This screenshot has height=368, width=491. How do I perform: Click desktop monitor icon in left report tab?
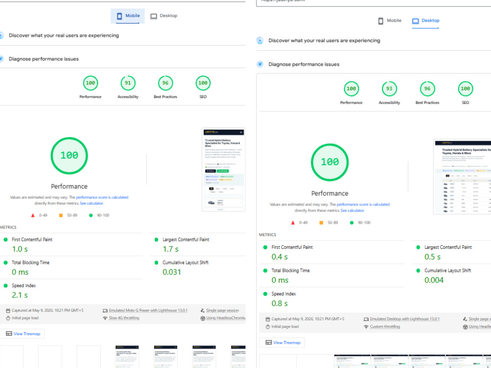pos(153,16)
